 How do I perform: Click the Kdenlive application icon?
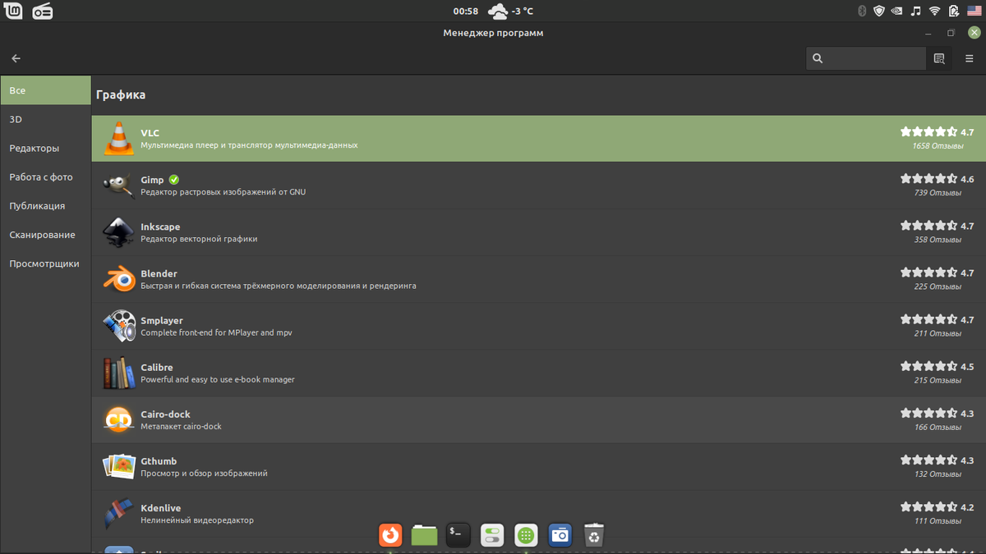pos(119,513)
